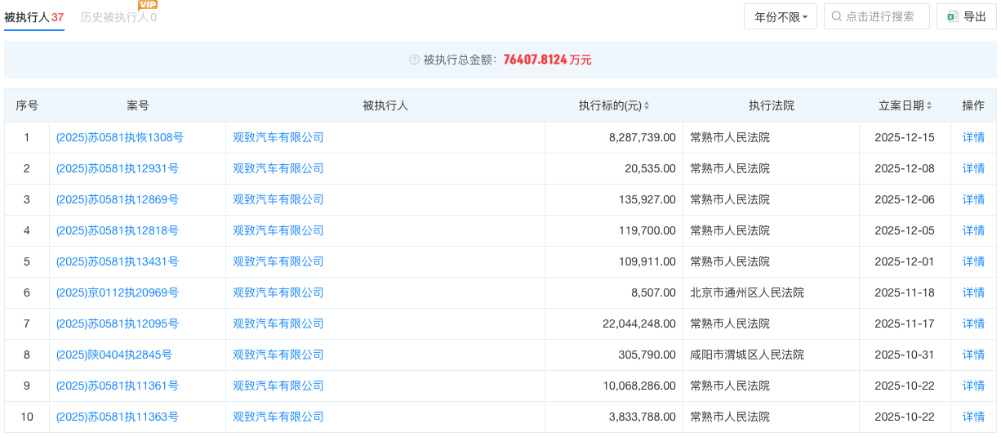This screenshot has height=437, width=1001.
Task: Switch to the 历史被执行人 tab
Action: 118,16
